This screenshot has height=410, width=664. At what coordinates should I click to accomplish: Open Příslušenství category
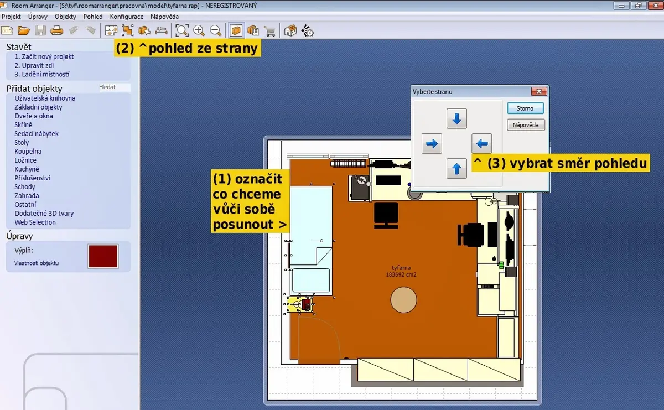coord(33,178)
